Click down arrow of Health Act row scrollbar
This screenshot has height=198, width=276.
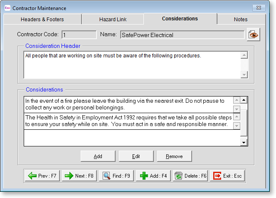click(x=237, y=126)
